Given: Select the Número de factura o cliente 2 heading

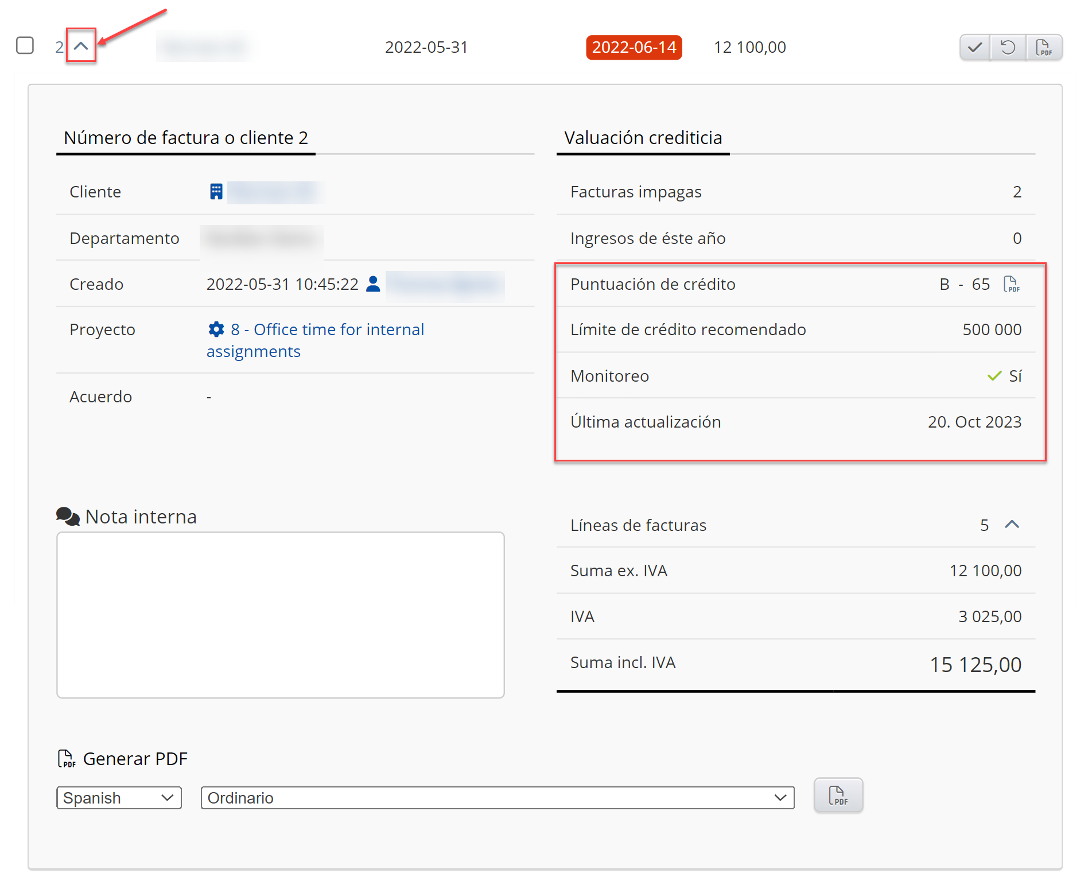Looking at the screenshot, I should [x=186, y=138].
